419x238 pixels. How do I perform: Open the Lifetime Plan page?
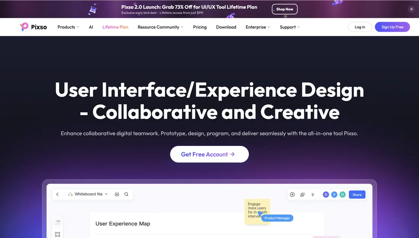115,27
